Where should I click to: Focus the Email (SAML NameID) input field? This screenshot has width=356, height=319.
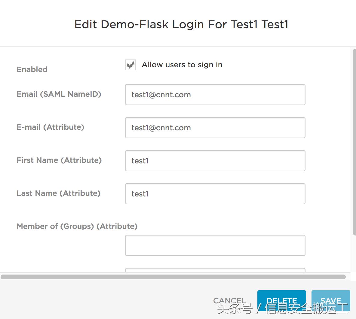(215, 95)
